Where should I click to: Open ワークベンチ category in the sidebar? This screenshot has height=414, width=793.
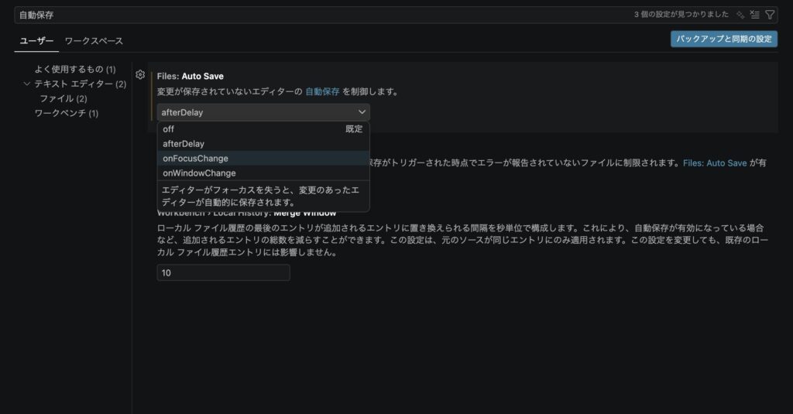(x=66, y=114)
